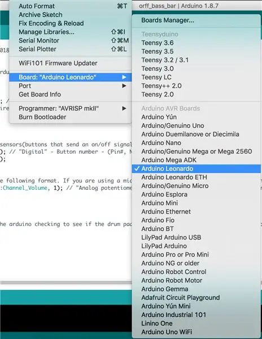
Task: Expand the Programmer: "AVRISP mkII" submenu
Action: click(x=70, y=108)
